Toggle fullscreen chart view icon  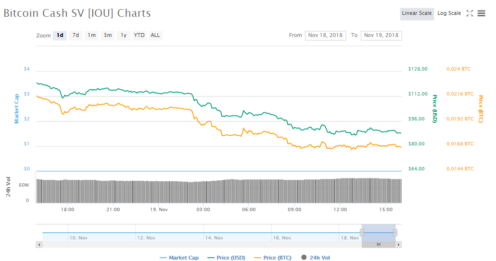coord(470,13)
